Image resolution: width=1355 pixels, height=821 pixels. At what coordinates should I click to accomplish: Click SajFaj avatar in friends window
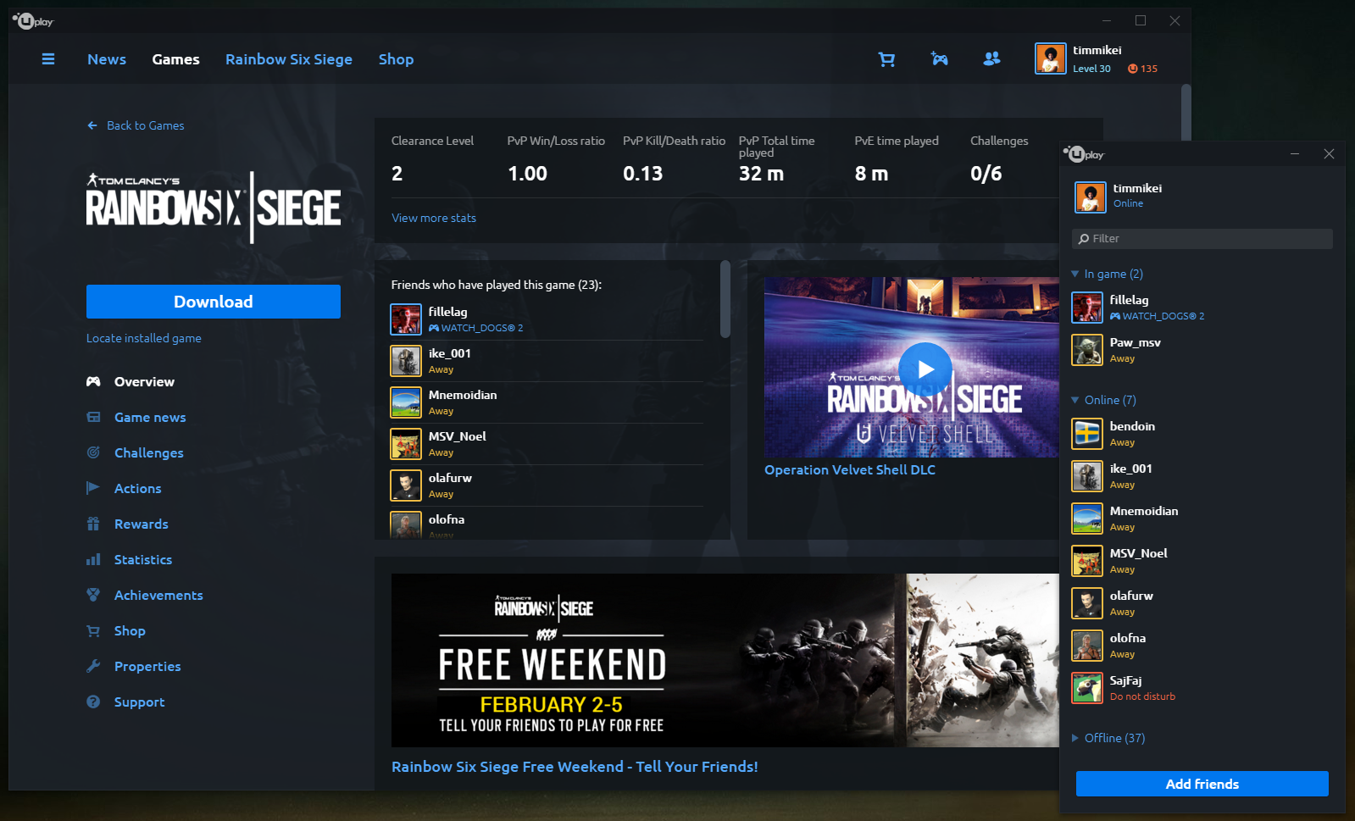pyautogui.click(x=1087, y=687)
